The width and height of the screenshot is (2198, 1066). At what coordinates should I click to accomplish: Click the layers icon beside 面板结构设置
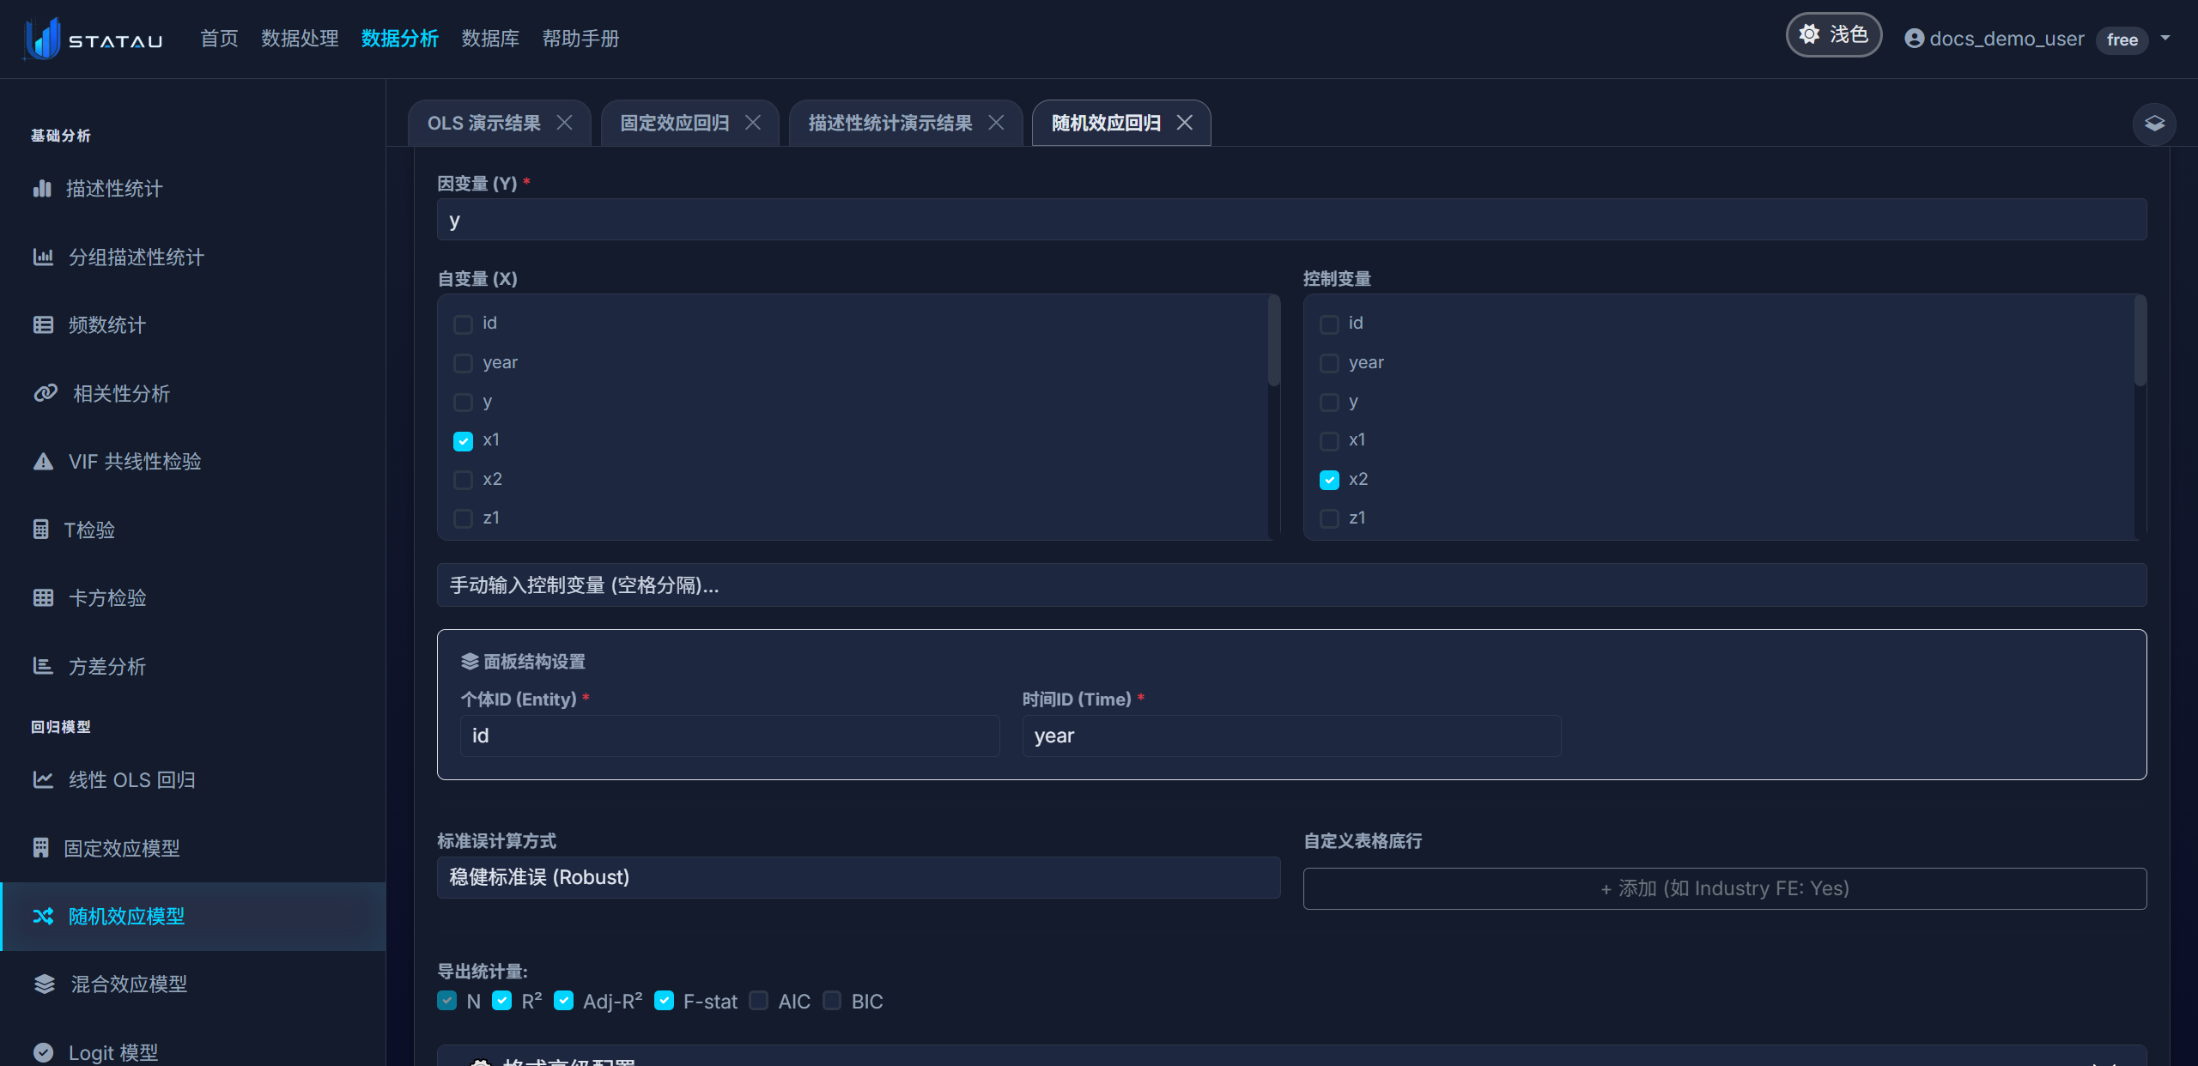(470, 662)
